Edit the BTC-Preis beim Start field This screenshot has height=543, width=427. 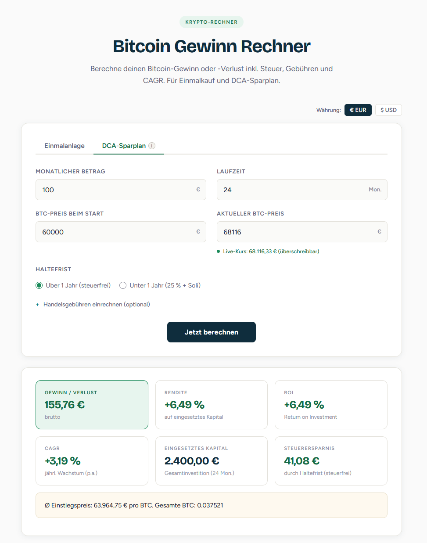point(121,232)
